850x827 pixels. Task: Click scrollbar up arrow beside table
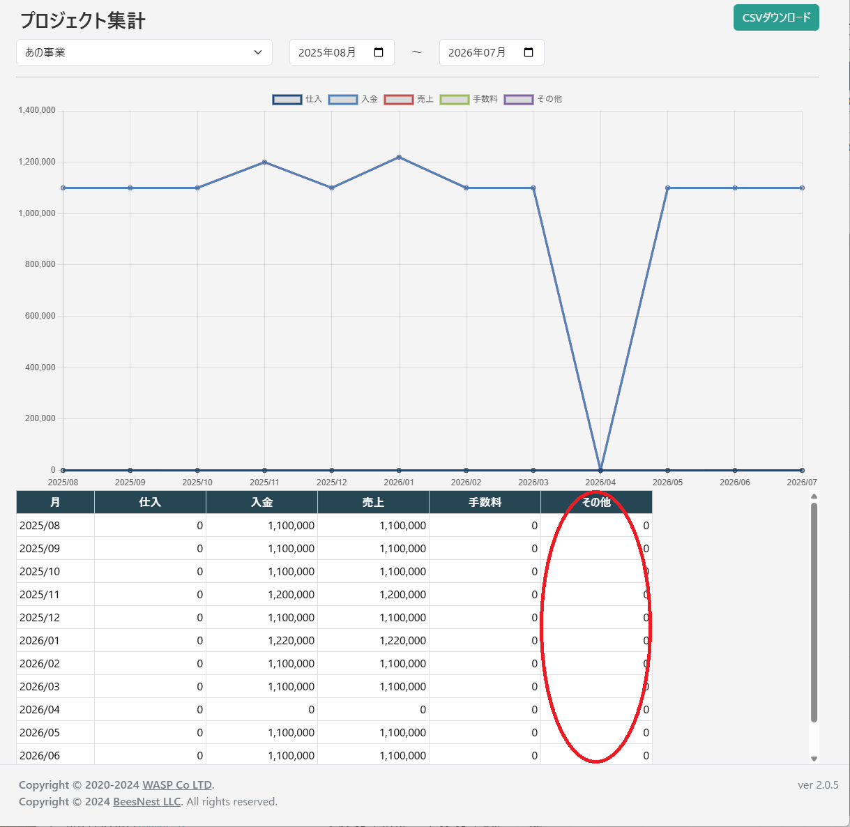click(x=814, y=496)
